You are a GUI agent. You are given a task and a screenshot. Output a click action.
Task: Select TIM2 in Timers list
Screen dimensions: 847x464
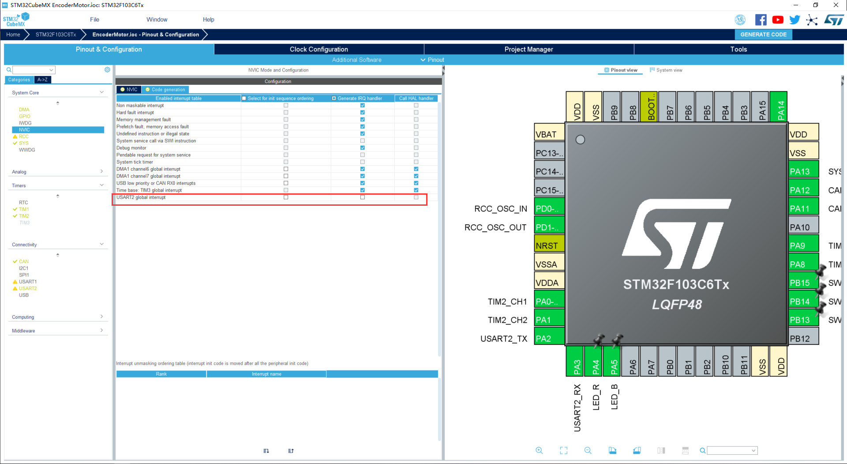pyautogui.click(x=24, y=216)
